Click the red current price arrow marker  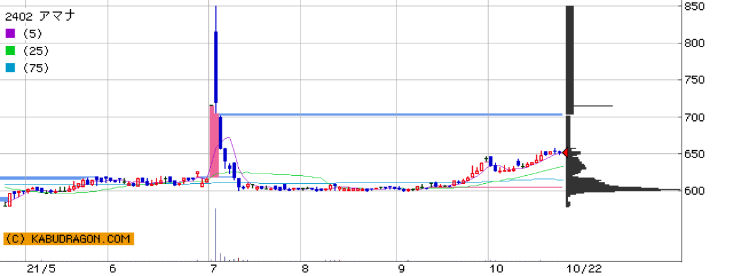click(x=566, y=153)
